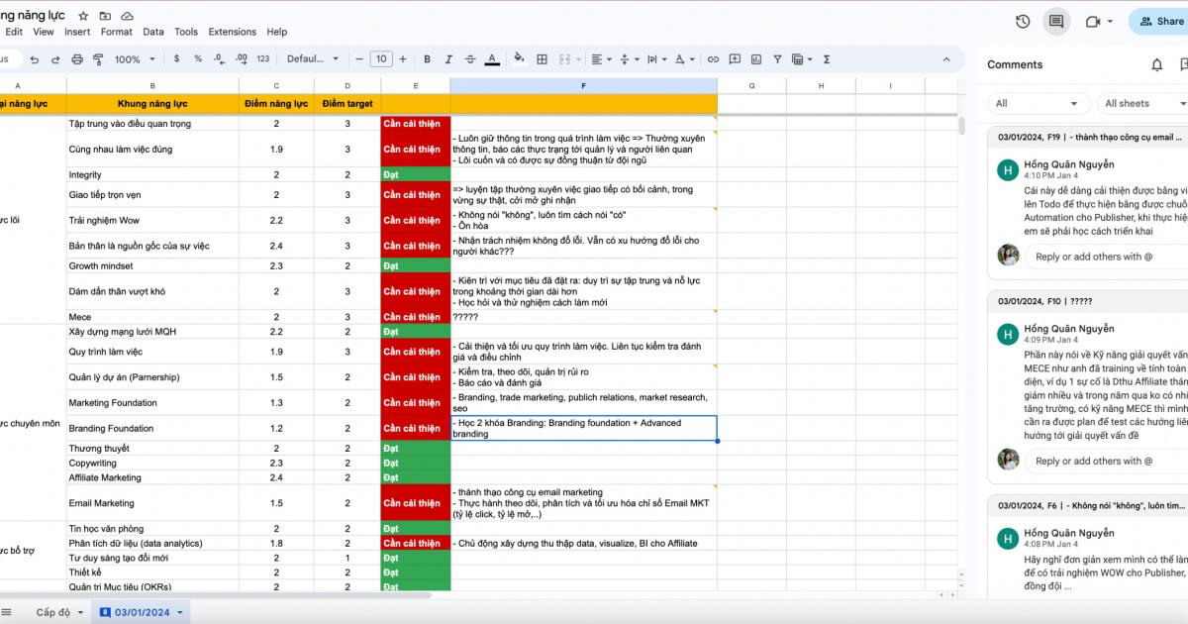Open version history clock icon
Viewport: 1188px width, 624px height.
pyautogui.click(x=1023, y=21)
